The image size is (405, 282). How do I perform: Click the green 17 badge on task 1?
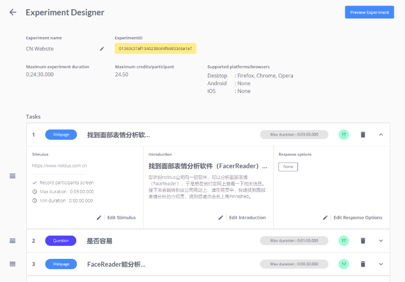tap(343, 134)
